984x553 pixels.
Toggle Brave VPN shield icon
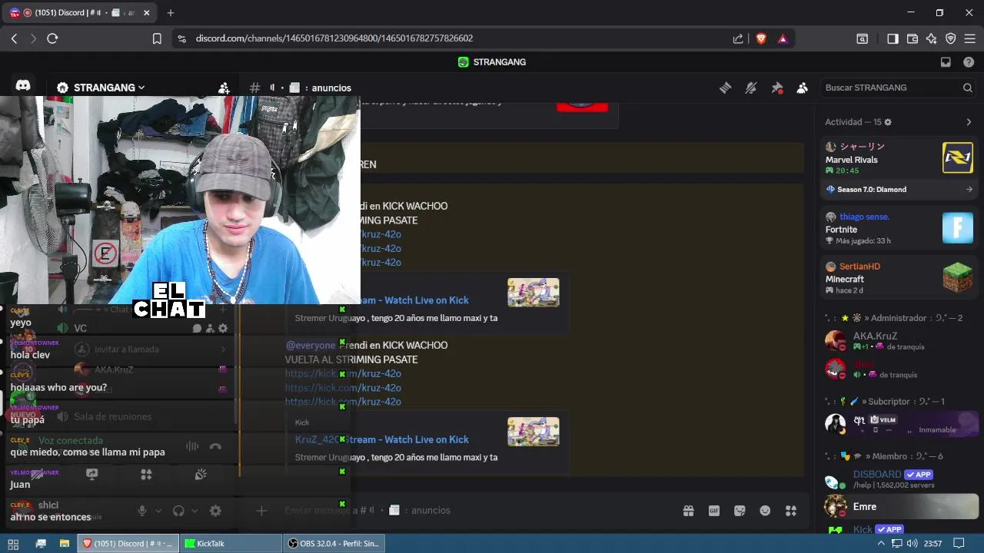pos(950,38)
